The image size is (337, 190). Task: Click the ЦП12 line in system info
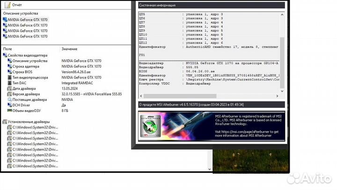[181, 42]
